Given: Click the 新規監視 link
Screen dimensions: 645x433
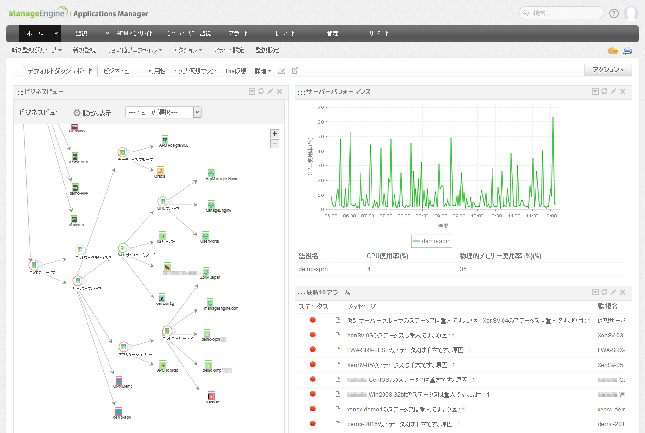Looking at the screenshot, I should point(84,50).
